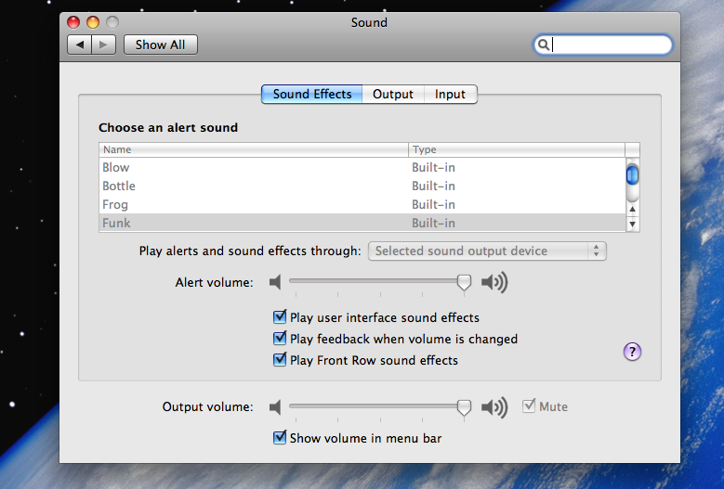
Task: Click the scroll down arrow in alert list
Action: click(633, 224)
